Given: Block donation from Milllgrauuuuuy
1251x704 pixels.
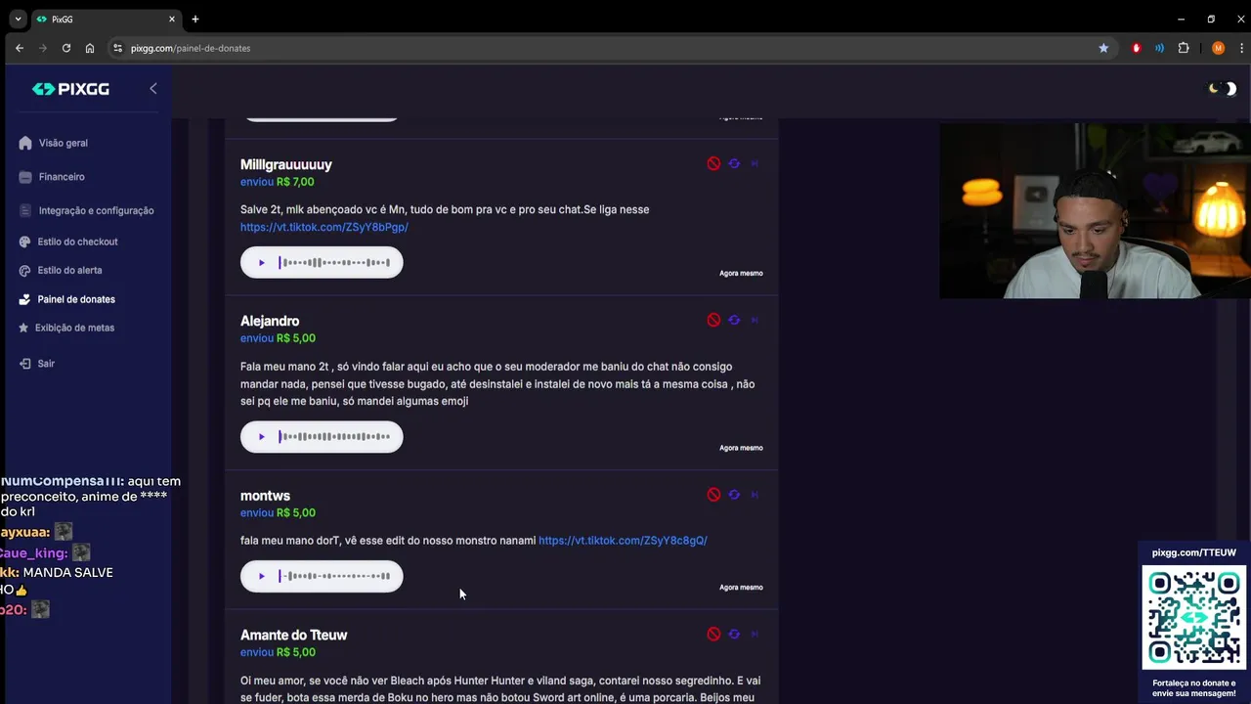Looking at the screenshot, I should coord(713,164).
